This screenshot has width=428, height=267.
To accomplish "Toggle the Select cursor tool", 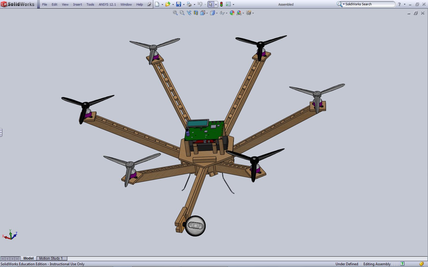I will click(x=210, y=4).
